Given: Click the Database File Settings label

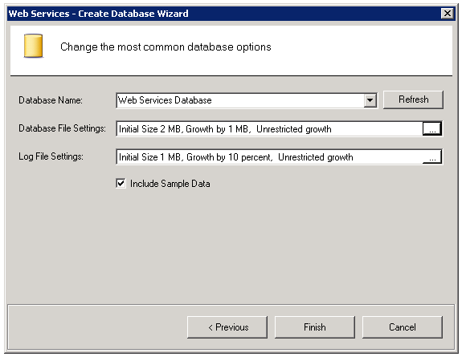Looking at the screenshot, I should click(62, 128).
